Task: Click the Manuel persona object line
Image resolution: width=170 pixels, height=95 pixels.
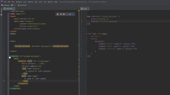Action: [117, 44]
